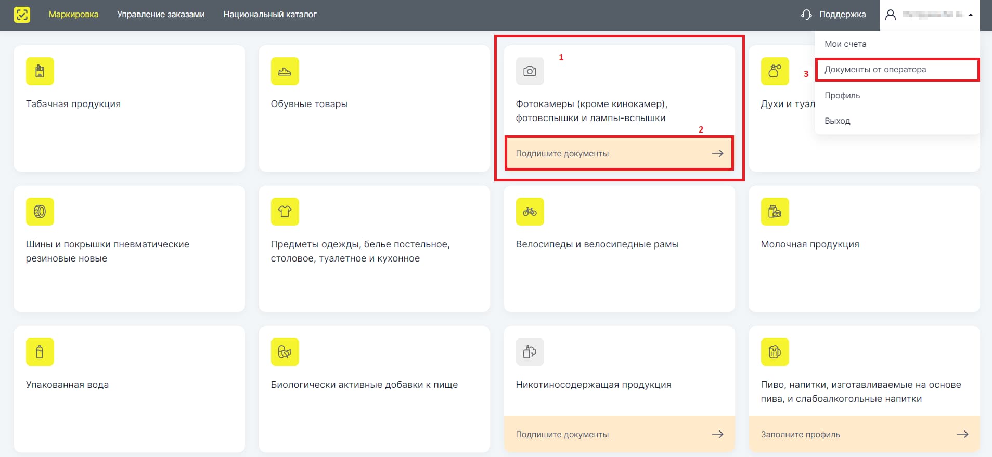
Task: Click the footwear shoe icon
Action: (x=285, y=71)
